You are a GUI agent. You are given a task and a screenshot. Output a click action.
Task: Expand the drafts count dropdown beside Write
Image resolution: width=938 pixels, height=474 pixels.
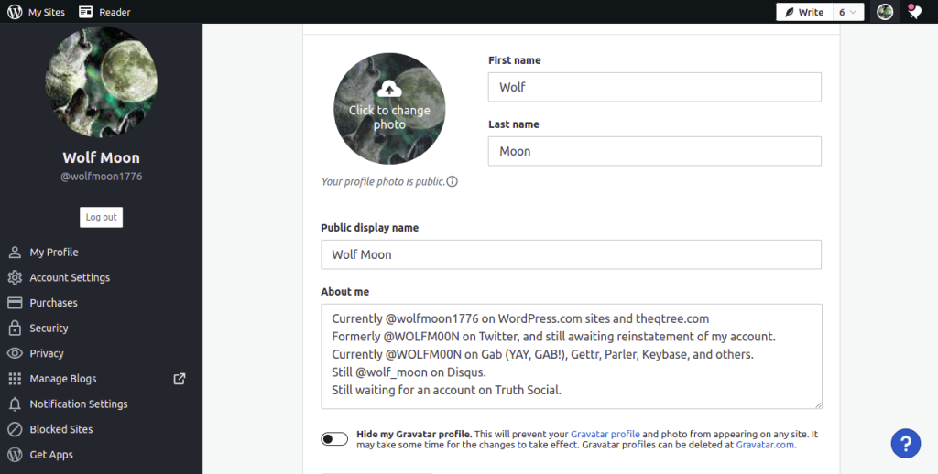click(x=848, y=12)
